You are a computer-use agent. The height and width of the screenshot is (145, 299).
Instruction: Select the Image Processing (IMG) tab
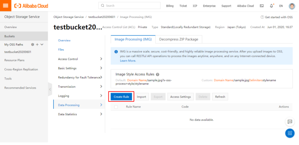coord(133,39)
